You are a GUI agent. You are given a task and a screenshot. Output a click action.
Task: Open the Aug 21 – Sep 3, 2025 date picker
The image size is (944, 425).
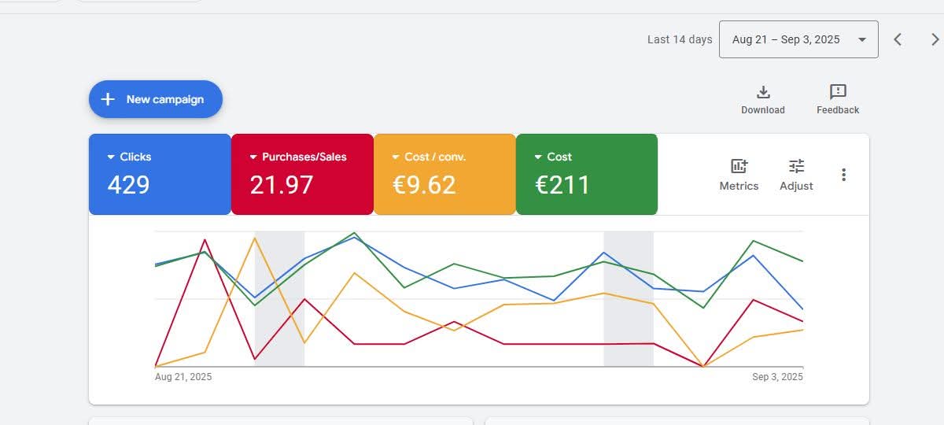point(798,39)
